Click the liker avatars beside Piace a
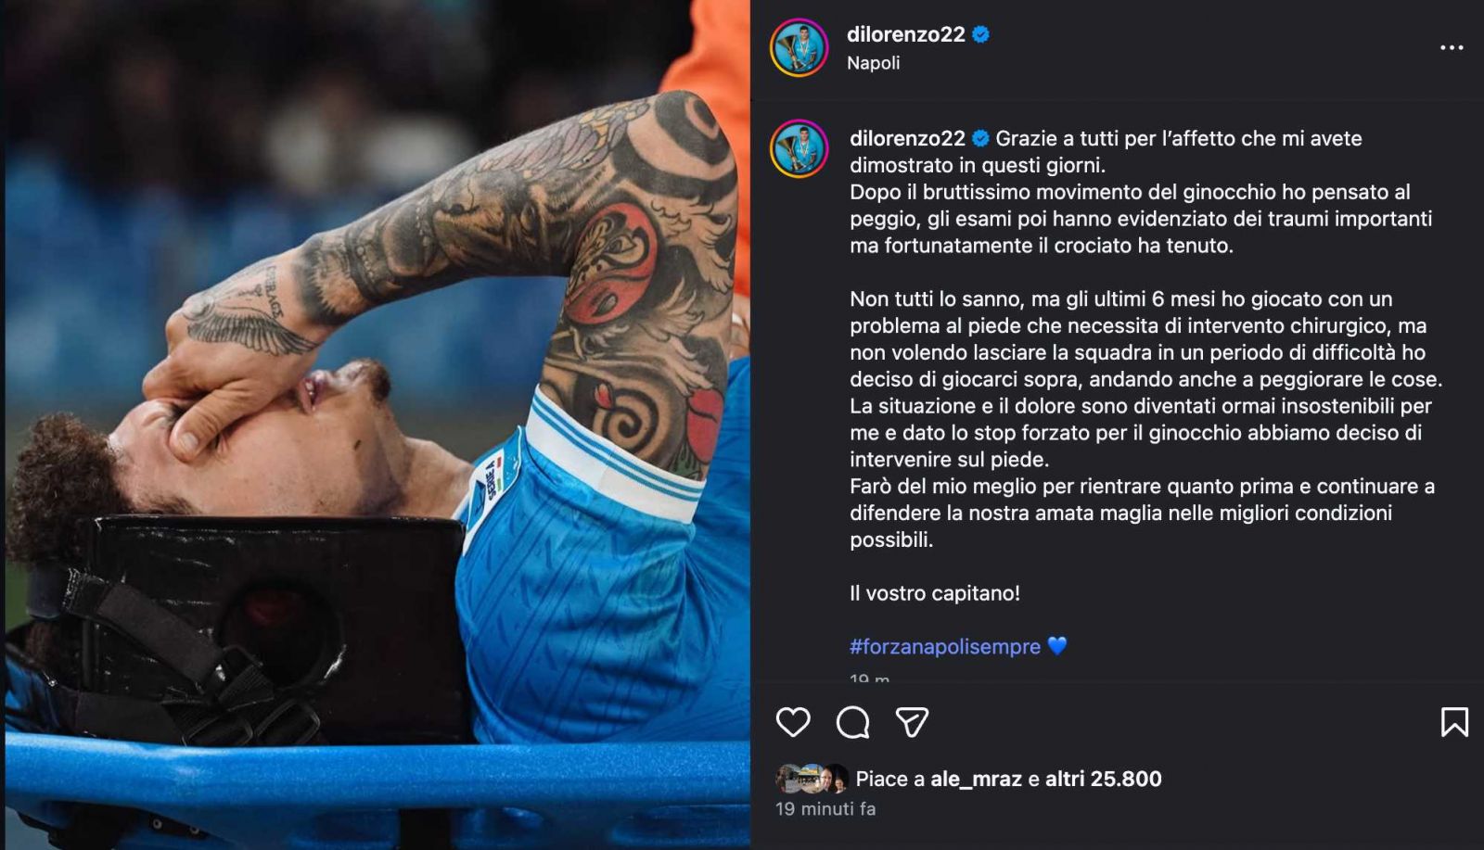This screenshot has width=1484, height=850. (812, 779)
